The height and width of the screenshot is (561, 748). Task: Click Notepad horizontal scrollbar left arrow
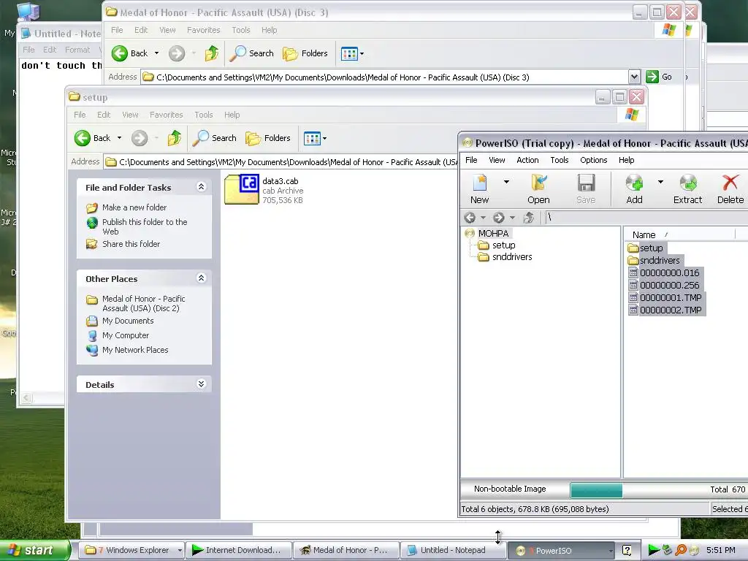[x=27, y=398]
